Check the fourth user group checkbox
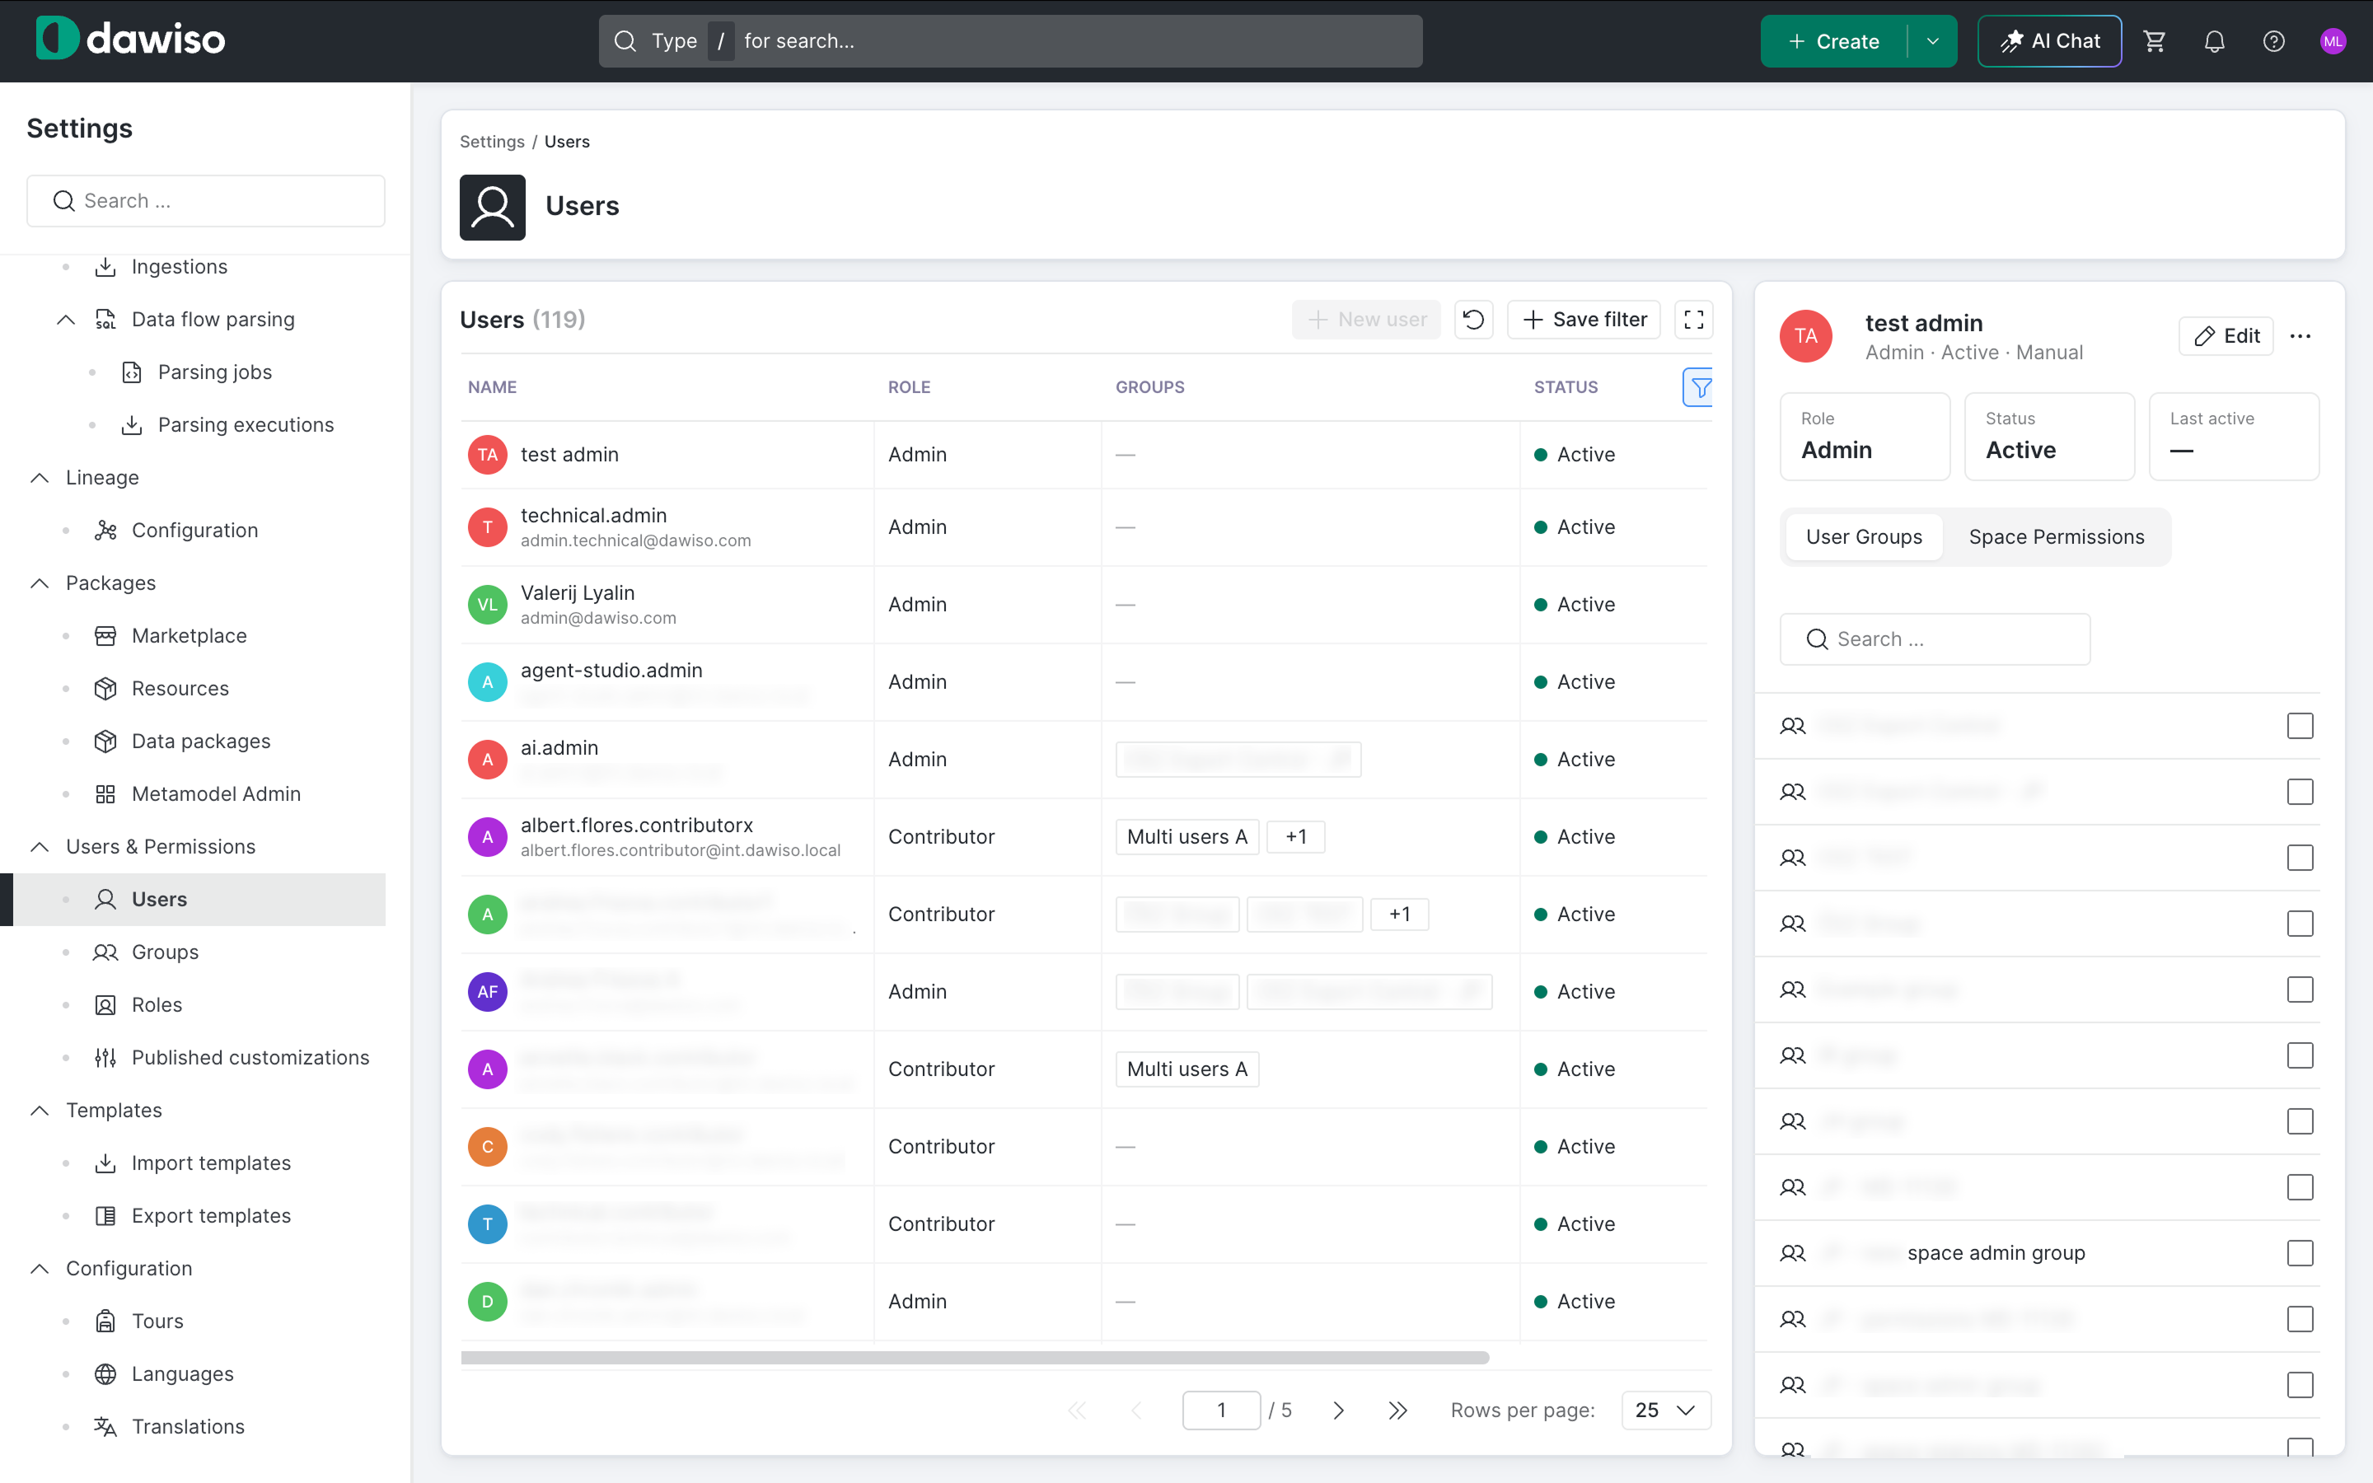2373x1483 pixels. pyautogui.click(x=2300, y=923)
